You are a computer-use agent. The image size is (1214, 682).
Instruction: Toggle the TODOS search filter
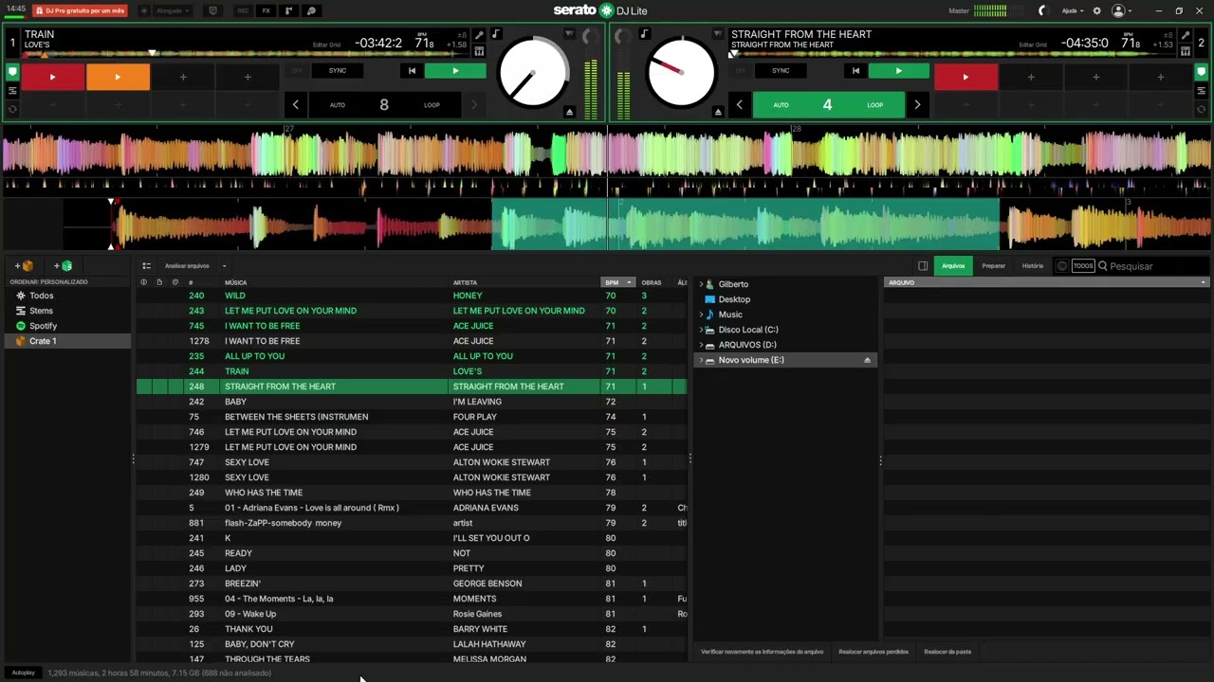click(1083, 266)
